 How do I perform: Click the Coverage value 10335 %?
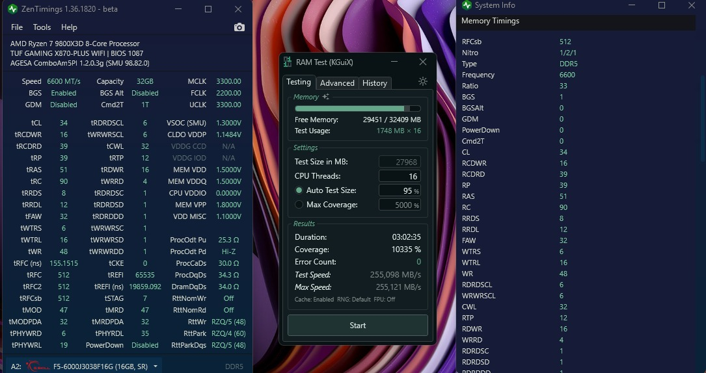(x=406, y=250)
